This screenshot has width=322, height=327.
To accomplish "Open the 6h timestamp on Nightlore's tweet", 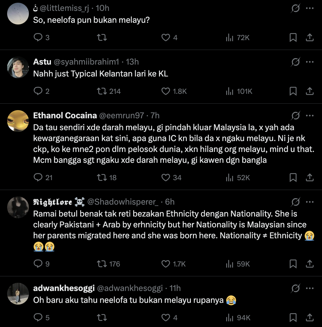I will point(170,202).
